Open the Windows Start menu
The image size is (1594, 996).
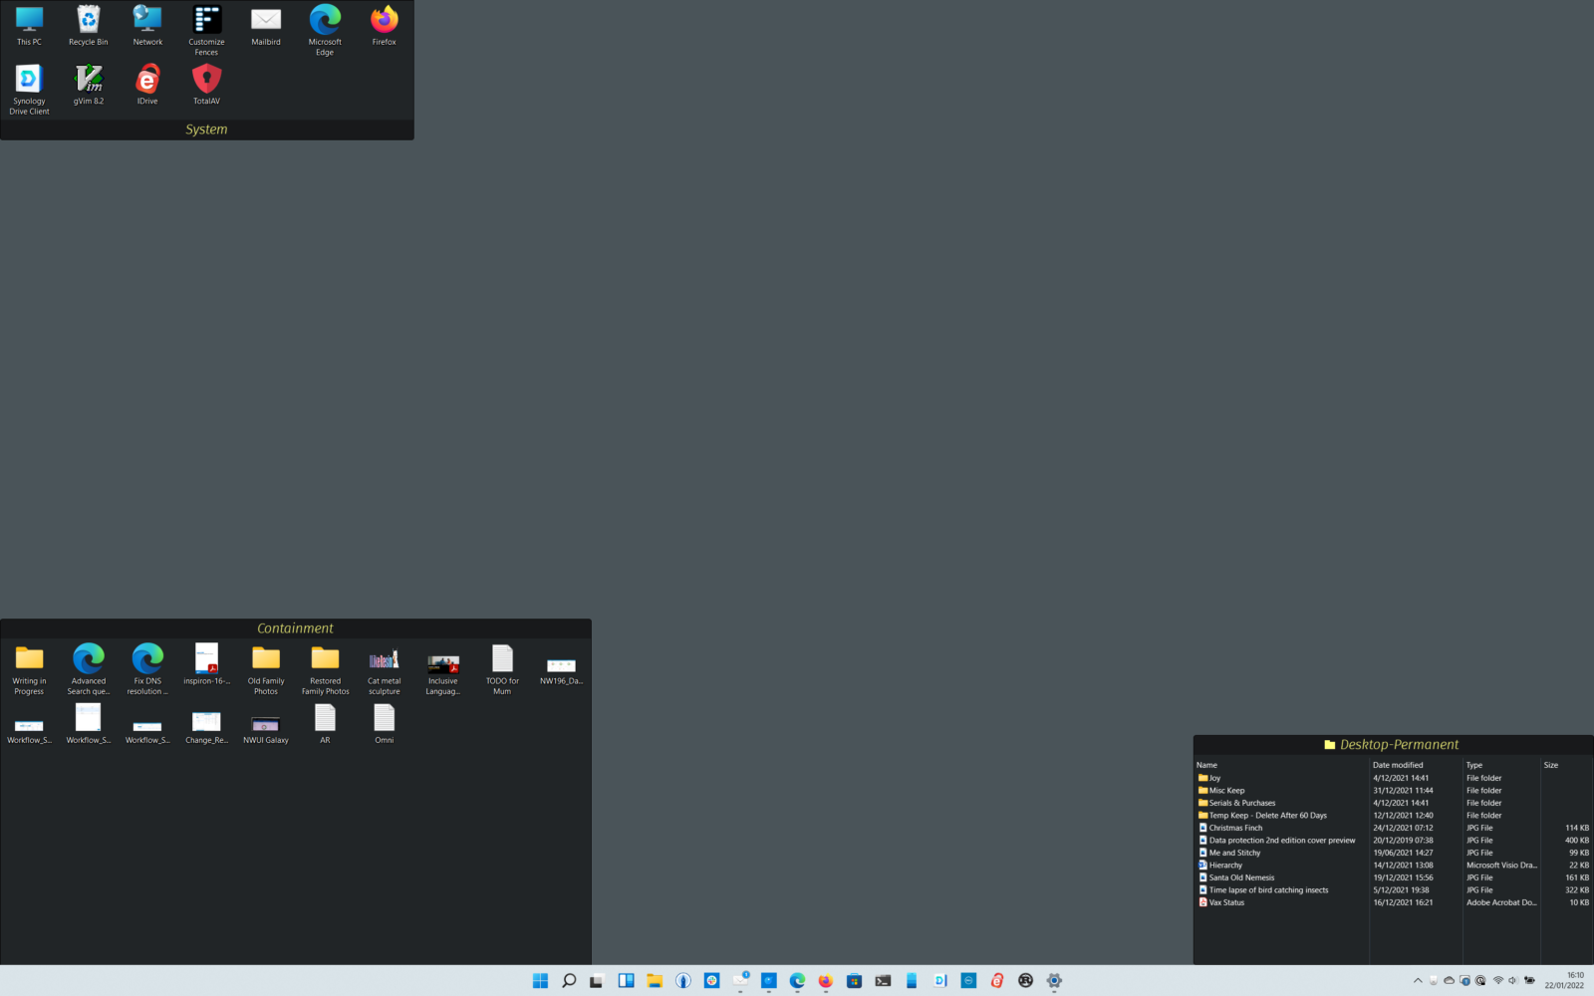point(540,981)
